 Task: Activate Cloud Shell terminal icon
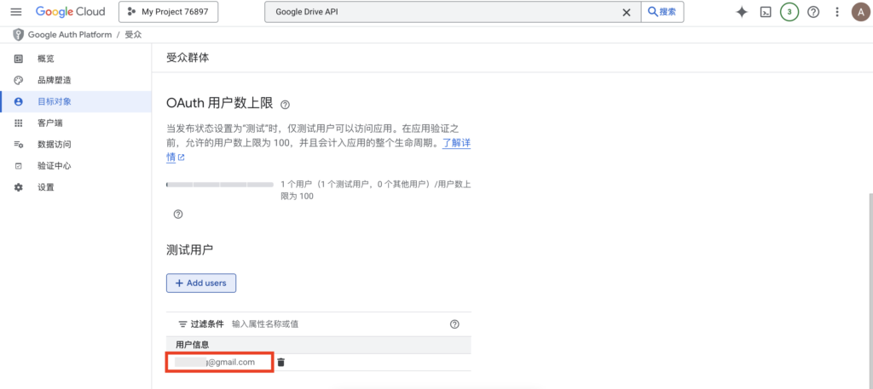click(766, 12)
